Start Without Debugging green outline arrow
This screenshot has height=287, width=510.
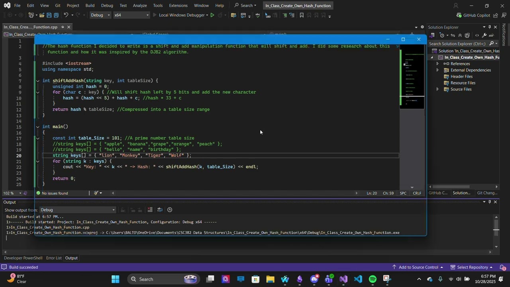tap(212, 15)
